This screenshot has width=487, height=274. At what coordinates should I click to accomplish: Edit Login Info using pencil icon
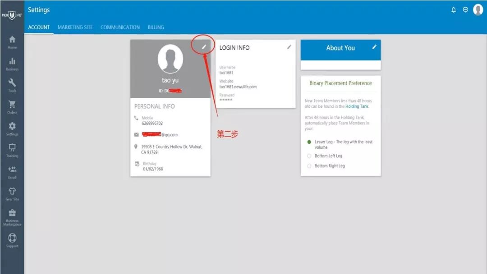[289, 47]
